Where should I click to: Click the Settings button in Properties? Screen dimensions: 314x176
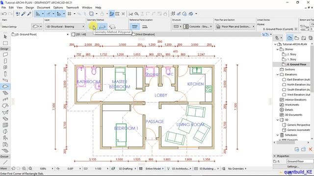point(293,167)
